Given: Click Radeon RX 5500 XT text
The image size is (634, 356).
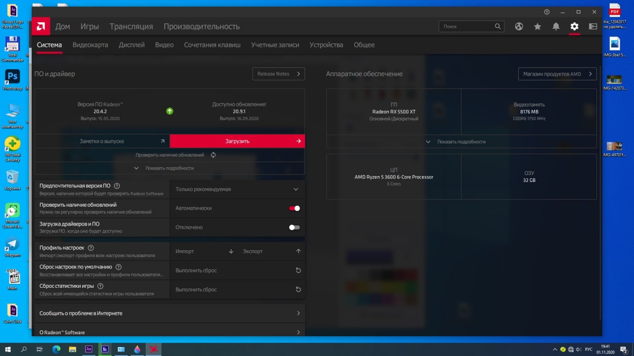Looking at the screenshot, I should click(394, 112).
